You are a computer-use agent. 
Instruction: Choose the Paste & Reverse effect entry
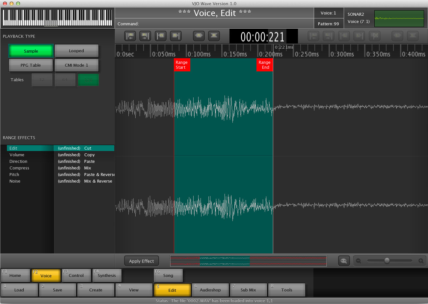click(x=84, y=174)
